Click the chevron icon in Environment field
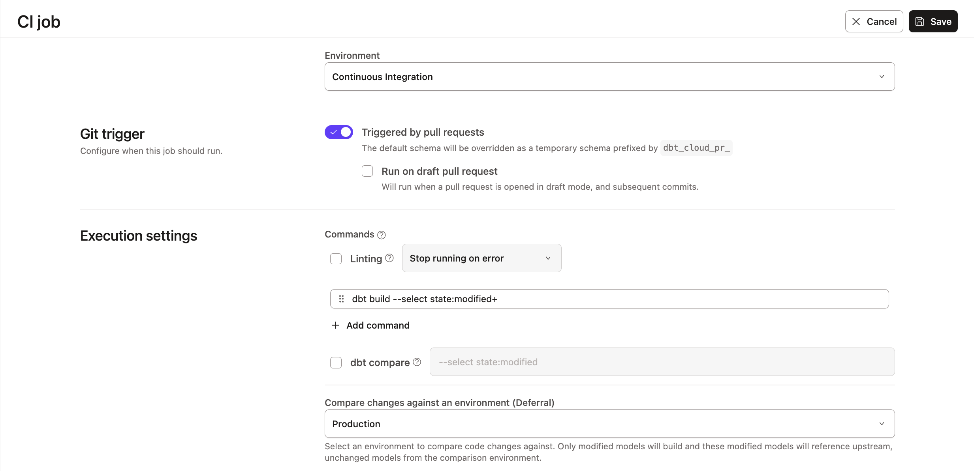The height and width of the screenshot is (471, 974). pyautogui.click(x=882, y=77)
